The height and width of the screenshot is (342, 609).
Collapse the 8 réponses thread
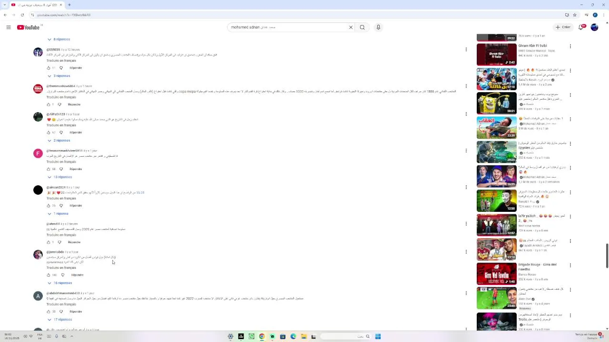[59, 39]
